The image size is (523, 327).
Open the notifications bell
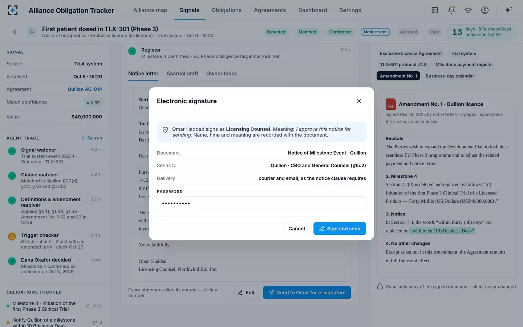[451, 10]
